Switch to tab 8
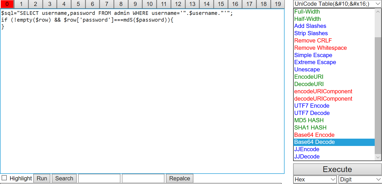Image resolution: width=382 pixels, height=184 pixels. coord(121,4)
